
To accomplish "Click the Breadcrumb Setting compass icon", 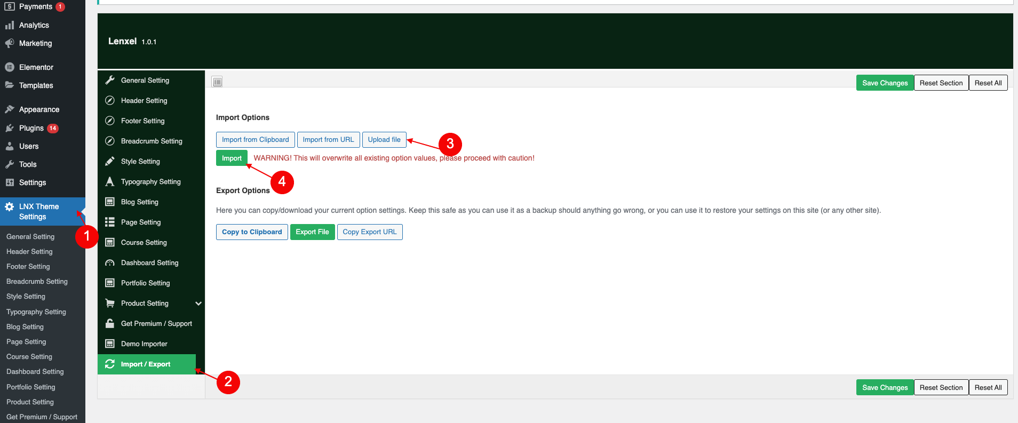I will (110, 141).
